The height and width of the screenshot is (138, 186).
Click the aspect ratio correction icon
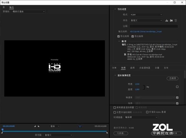pos(80,126)
